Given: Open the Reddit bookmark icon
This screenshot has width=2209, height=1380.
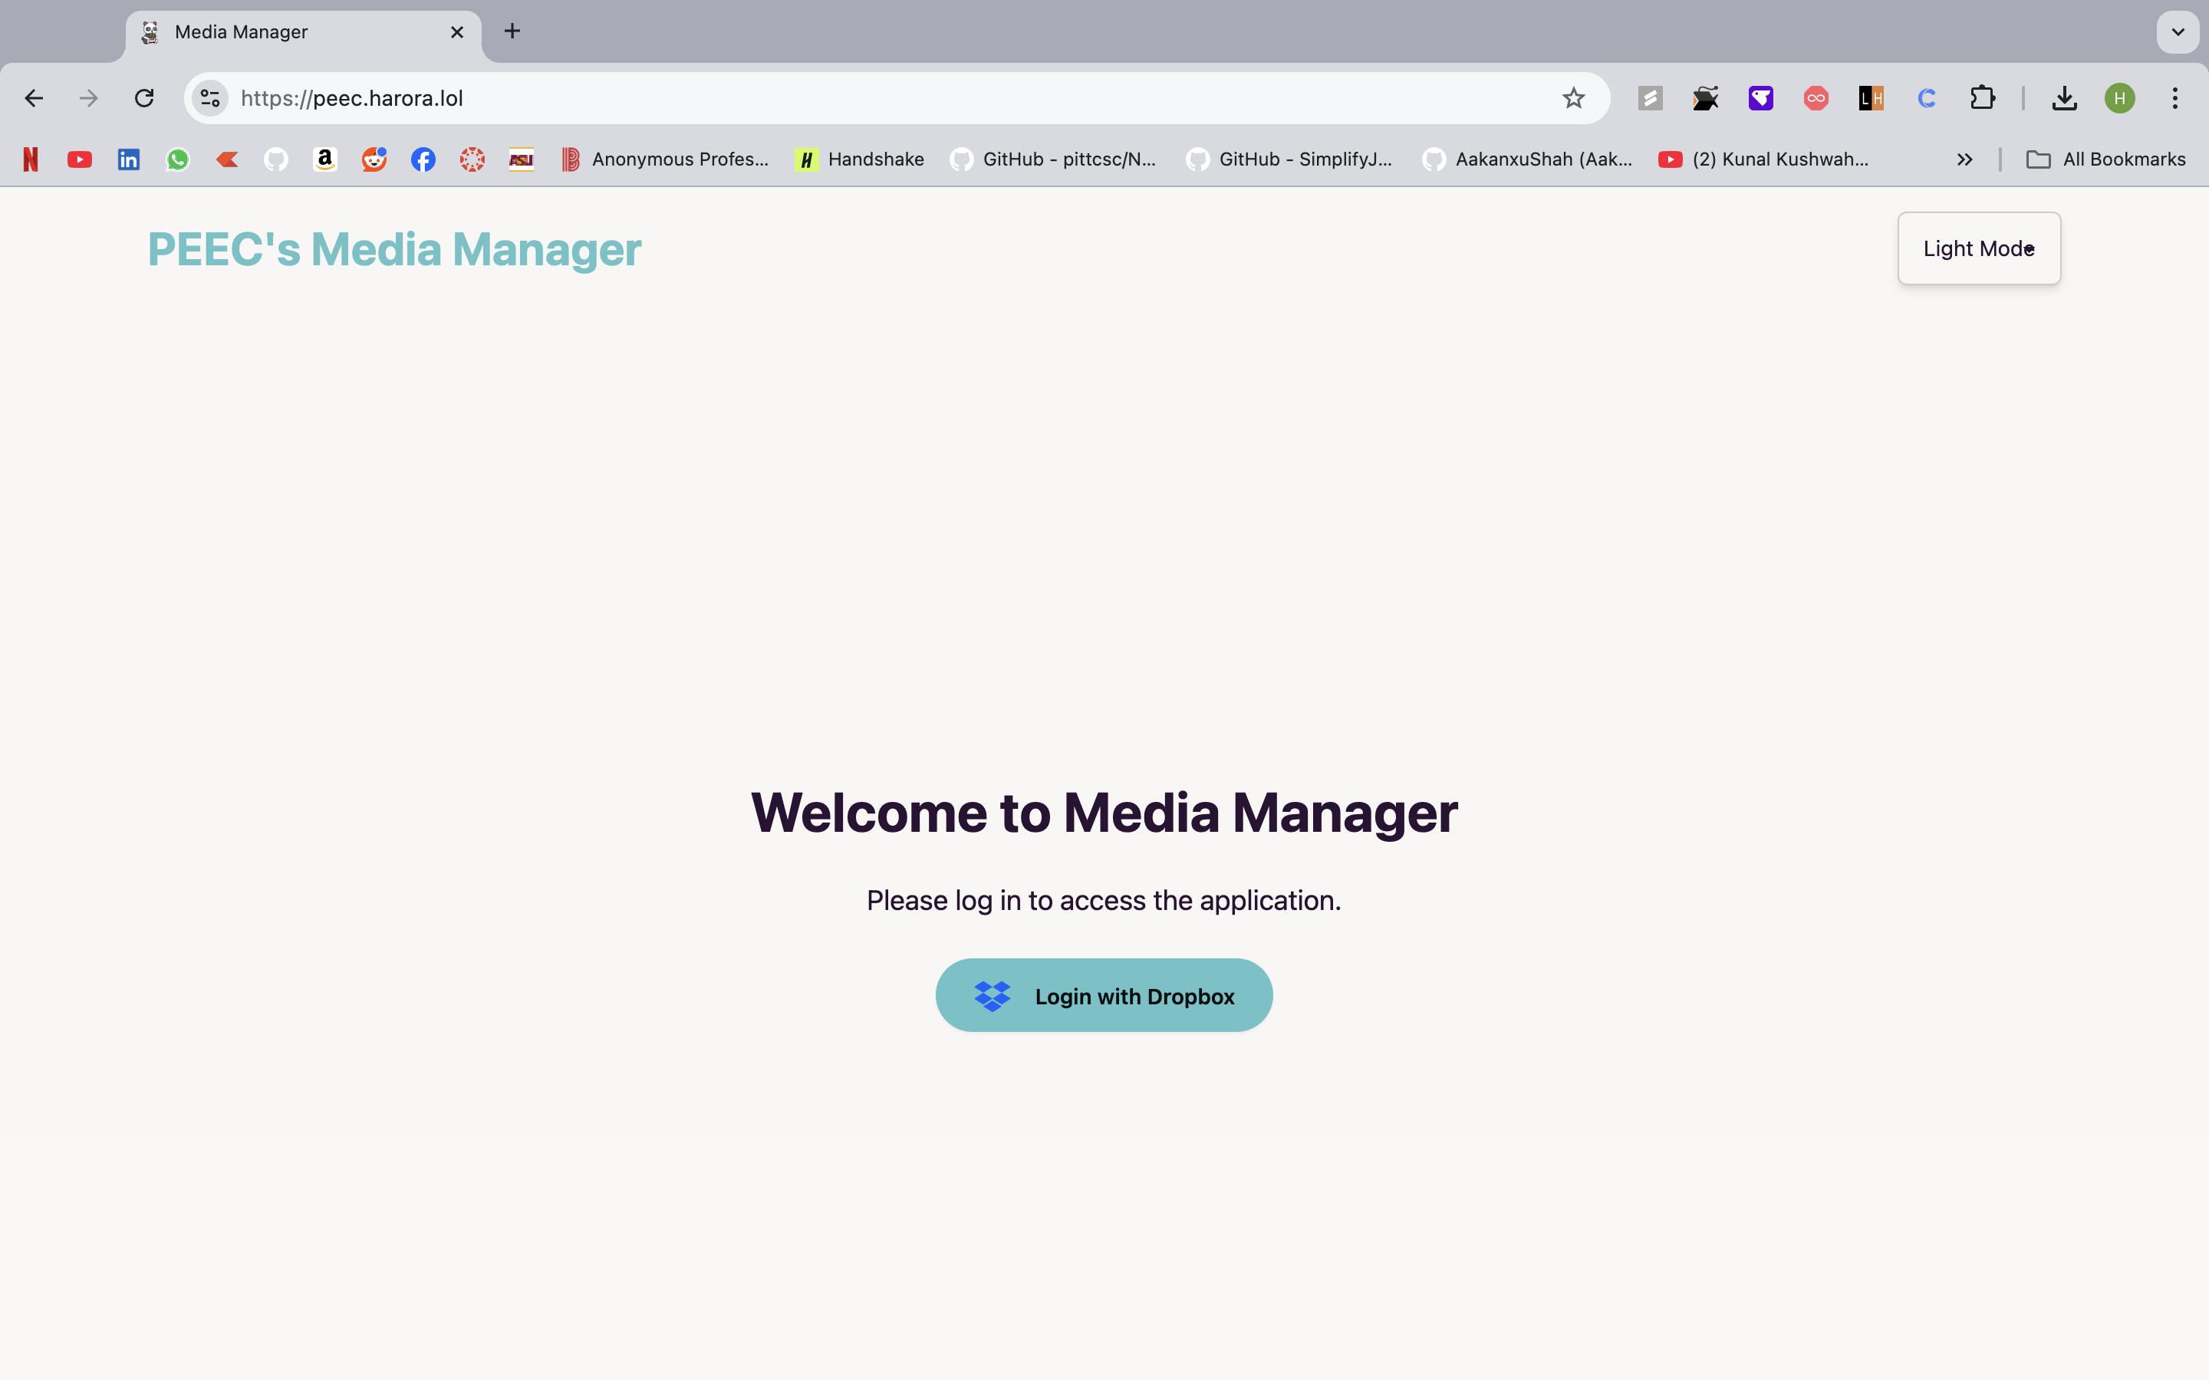Looking at the screenshot, I should pos(374,159).
